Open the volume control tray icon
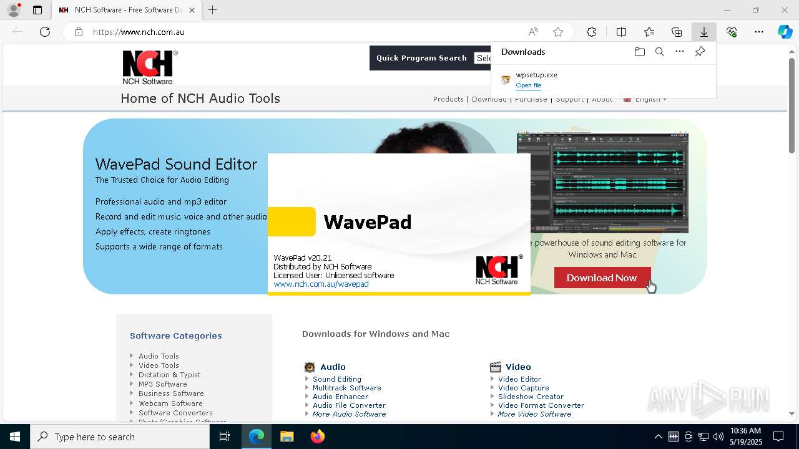The width and height of the screenshot is (799, 449). pos(718,437)
